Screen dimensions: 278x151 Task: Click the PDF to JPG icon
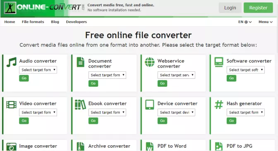pyautogui.click(x=218, y=146)
